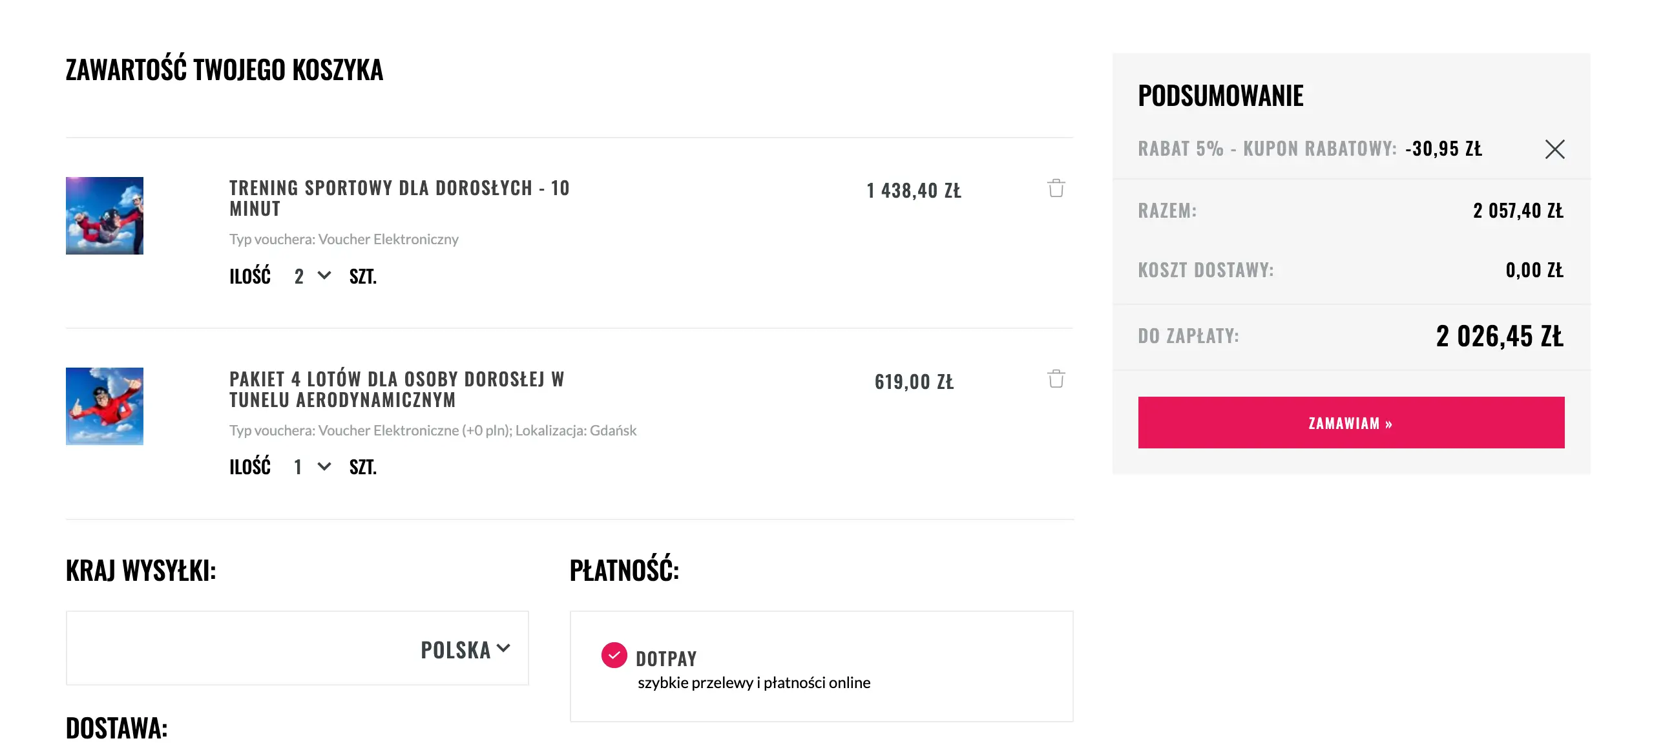Click the 619,00 zł item price

[x=914, y=382]
